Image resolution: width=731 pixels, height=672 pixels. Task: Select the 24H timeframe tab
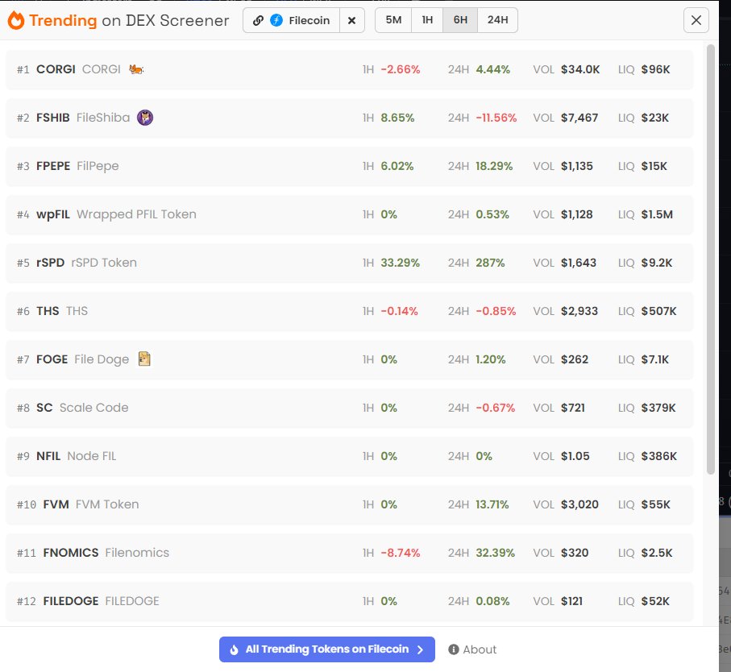[497, 20]
